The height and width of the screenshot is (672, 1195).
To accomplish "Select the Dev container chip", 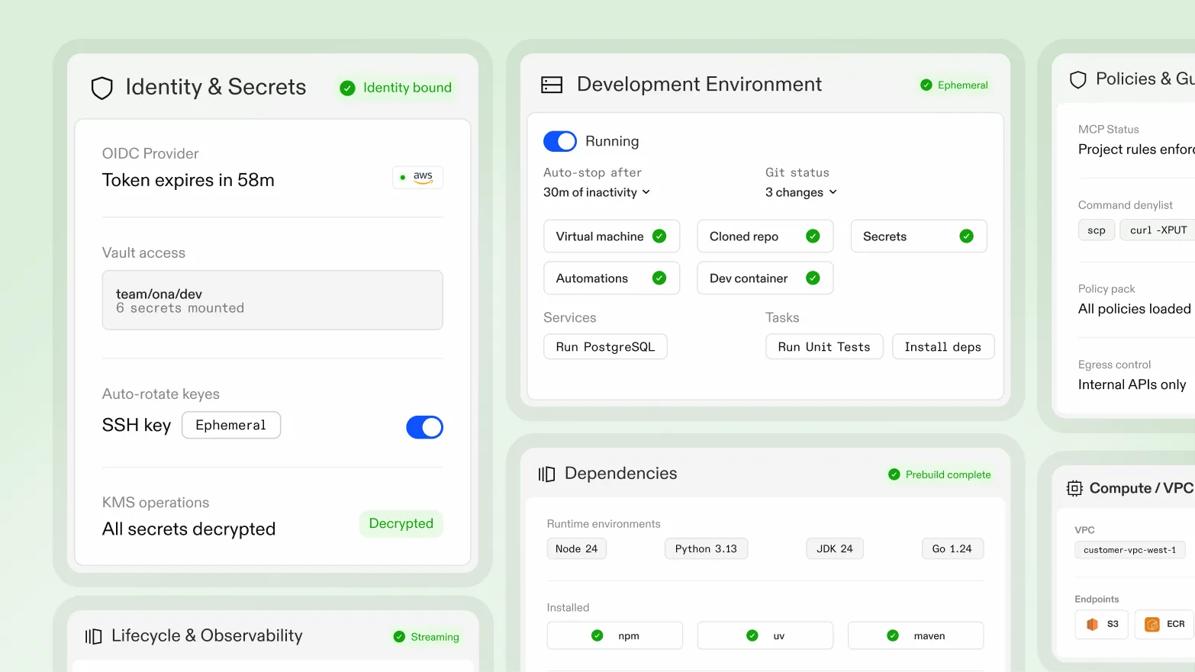I will (765, 278).
